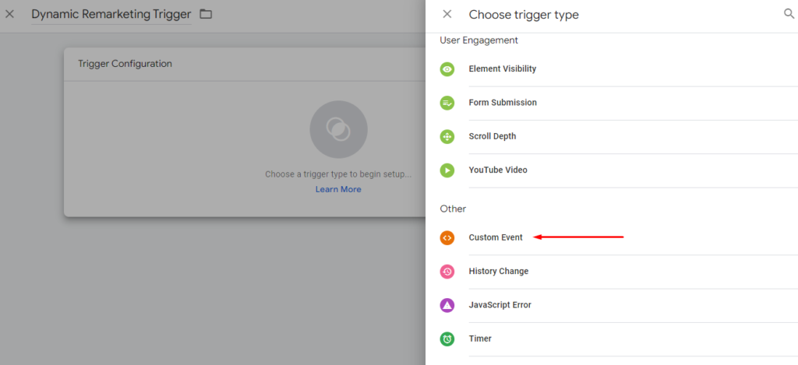Click the Element Visibility eye icon
Image resolution: width=798 pixels, height=365 pixels.
click(447, 69)
